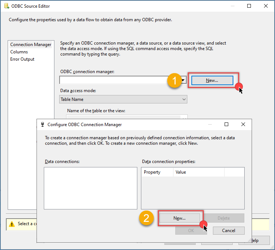Click the Cancel button in the dialog

click(x=229, y=230)
